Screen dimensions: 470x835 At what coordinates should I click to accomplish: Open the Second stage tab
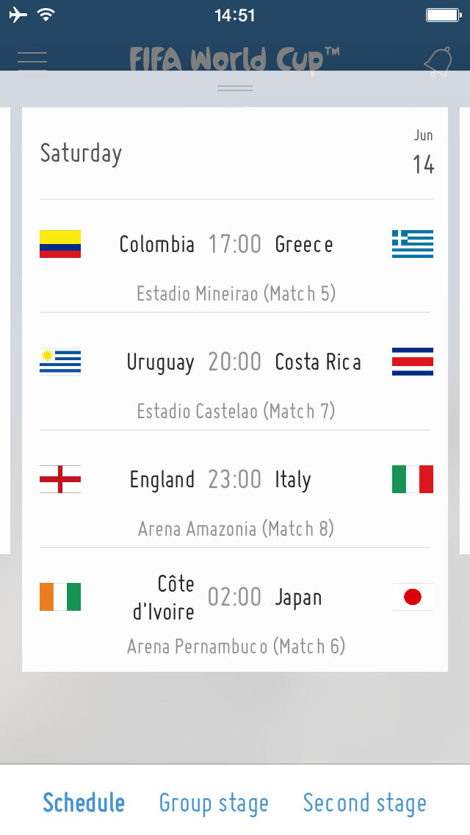point(364,803)
